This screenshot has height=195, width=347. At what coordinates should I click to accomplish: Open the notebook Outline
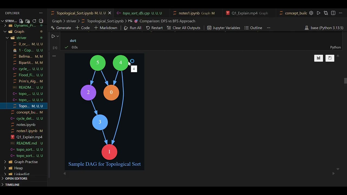tap(253, 28)
